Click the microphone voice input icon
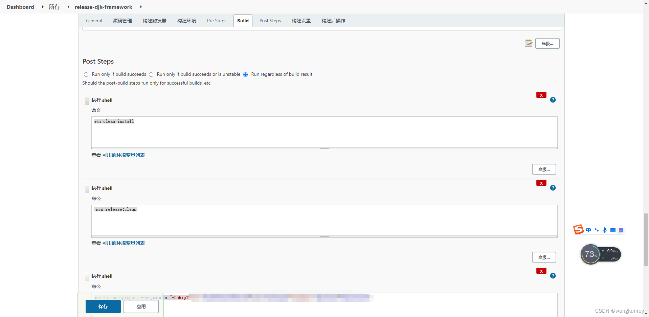 pos(605,230)
